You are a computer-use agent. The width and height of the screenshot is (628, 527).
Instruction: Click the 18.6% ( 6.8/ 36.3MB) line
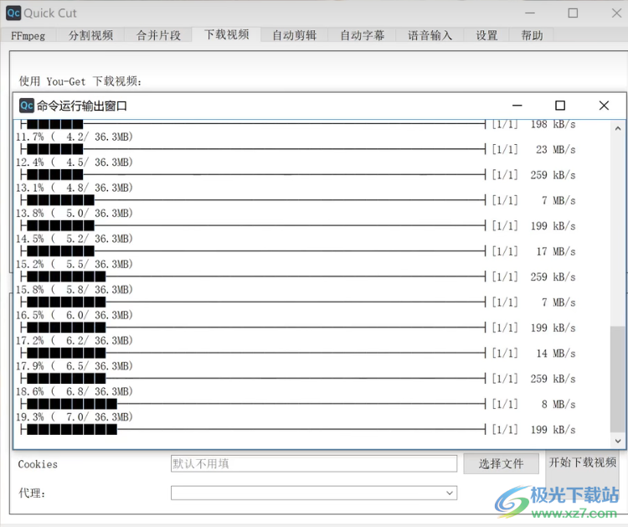(74, 391)
